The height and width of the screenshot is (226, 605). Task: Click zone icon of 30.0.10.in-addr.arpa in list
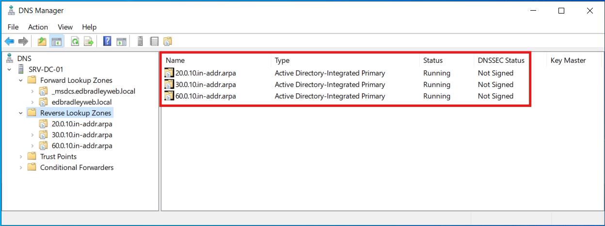(169, 85)
